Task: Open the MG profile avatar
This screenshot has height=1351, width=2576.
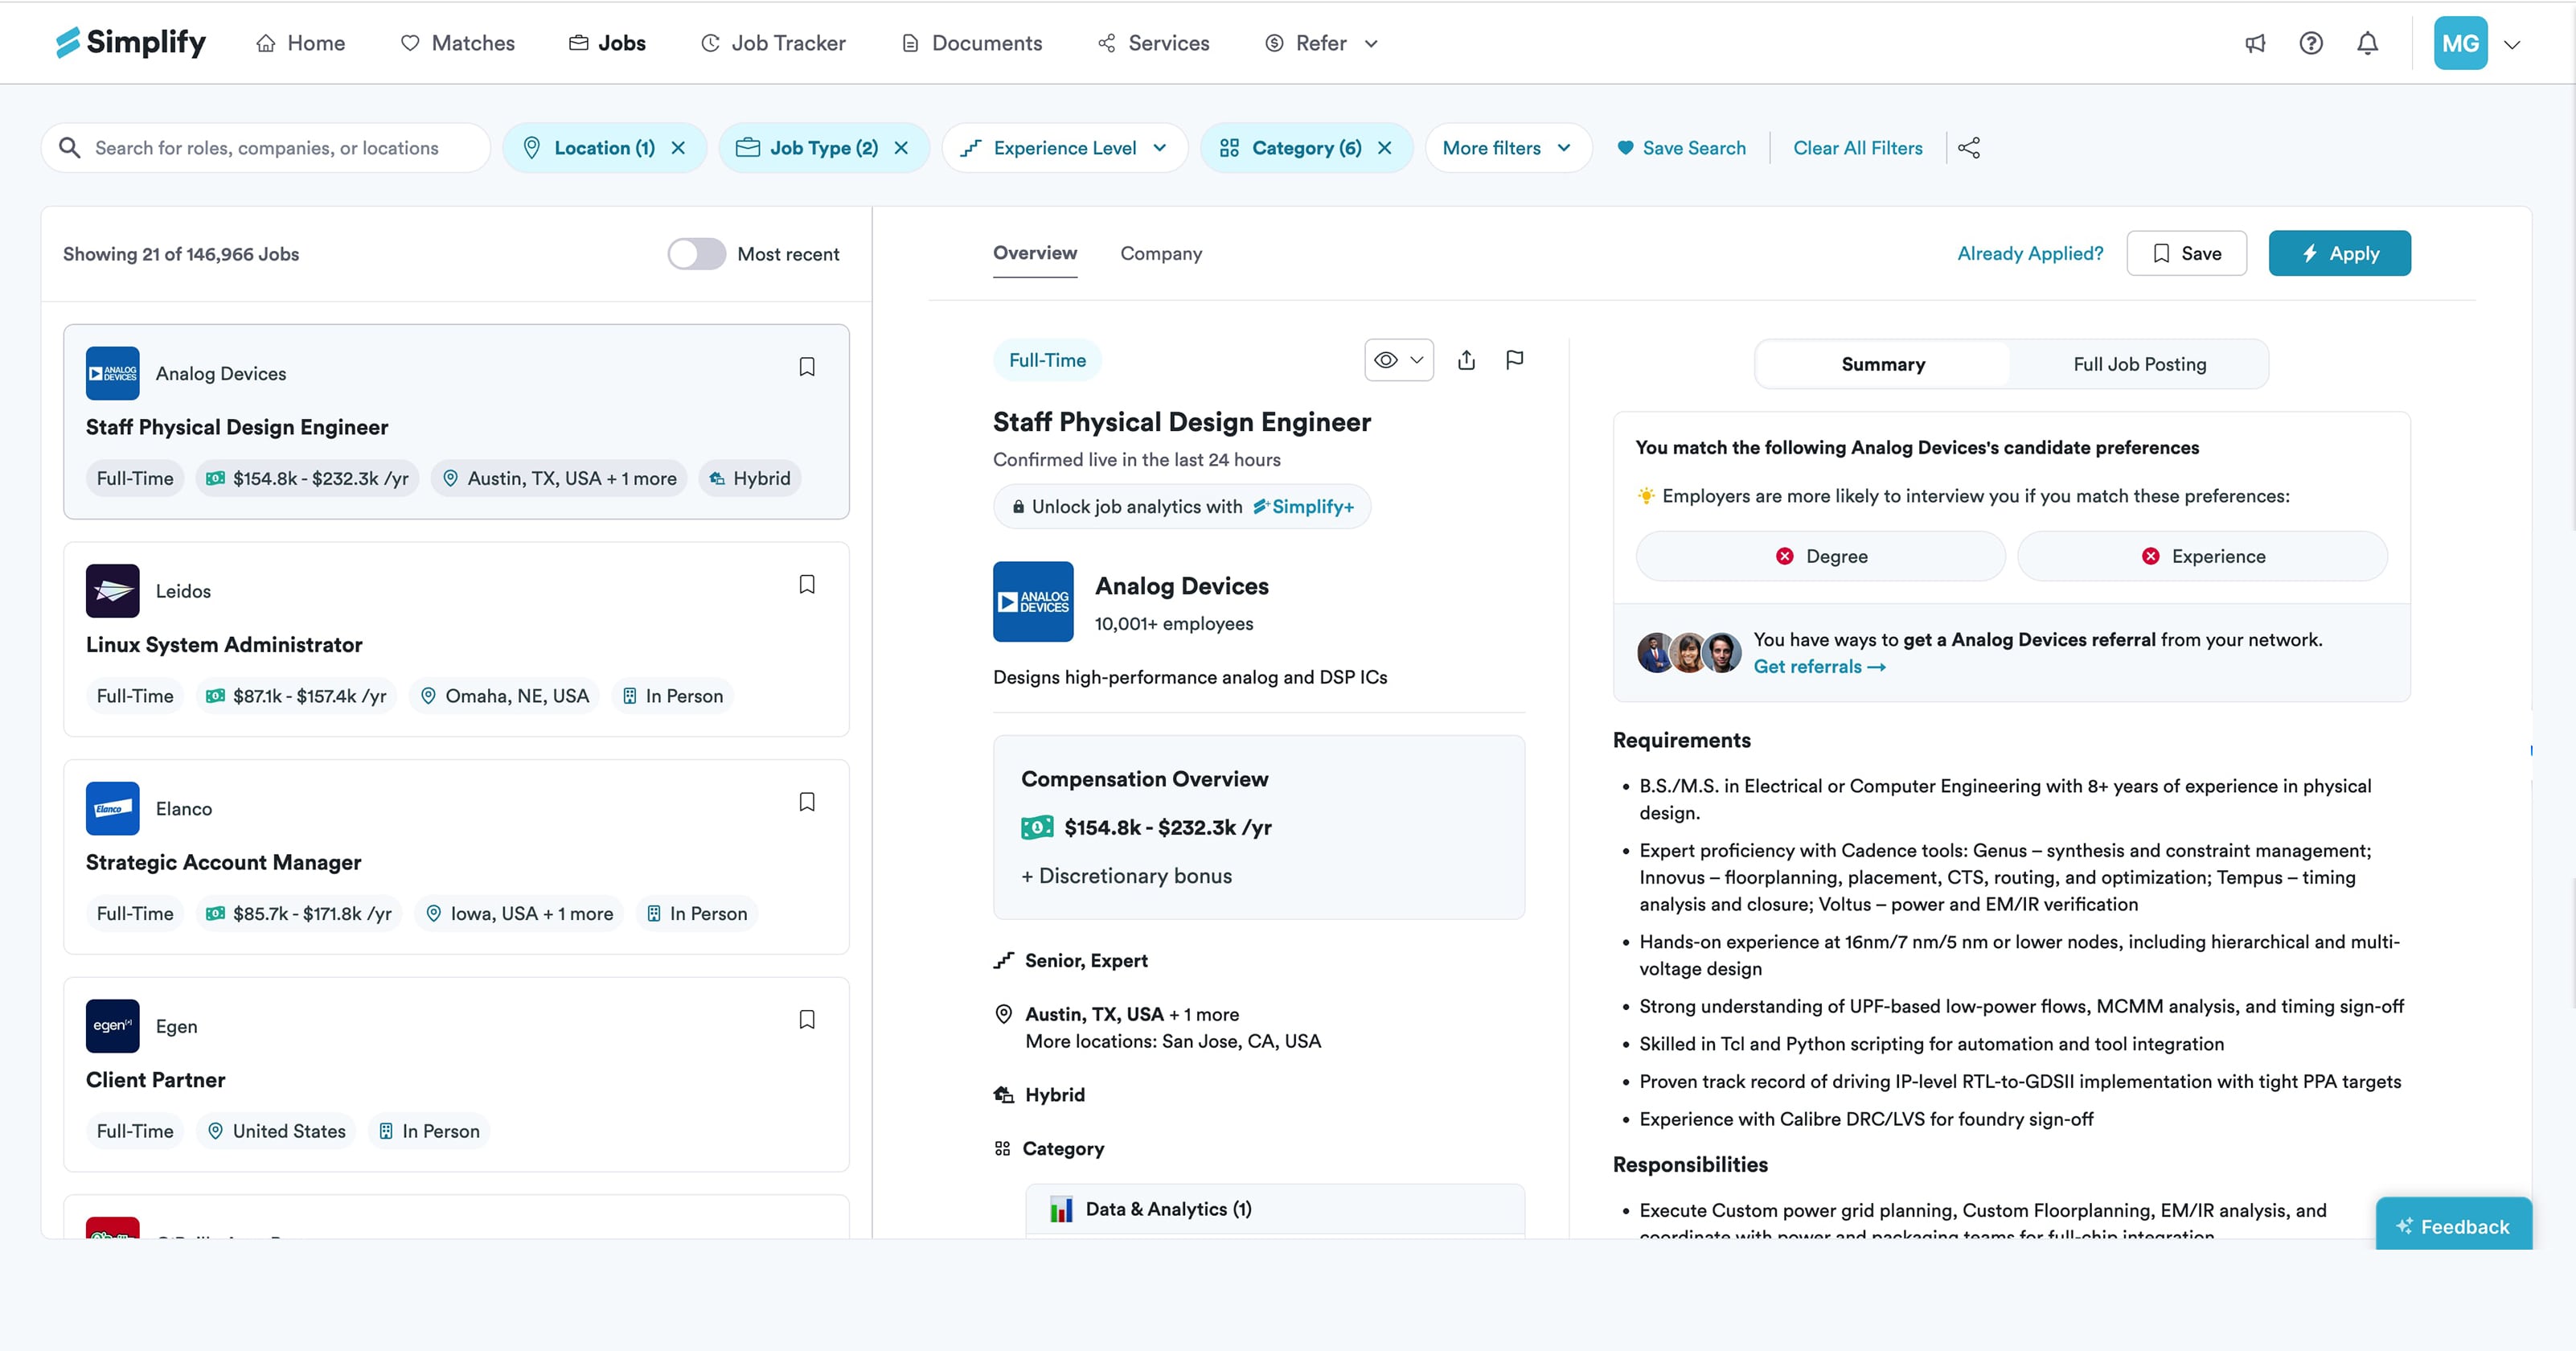Action: click(x=2460, y=43)
